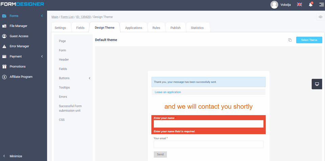325x161 pixels.
Task: Preview form with the eye icon
Action: coord(321,17)
